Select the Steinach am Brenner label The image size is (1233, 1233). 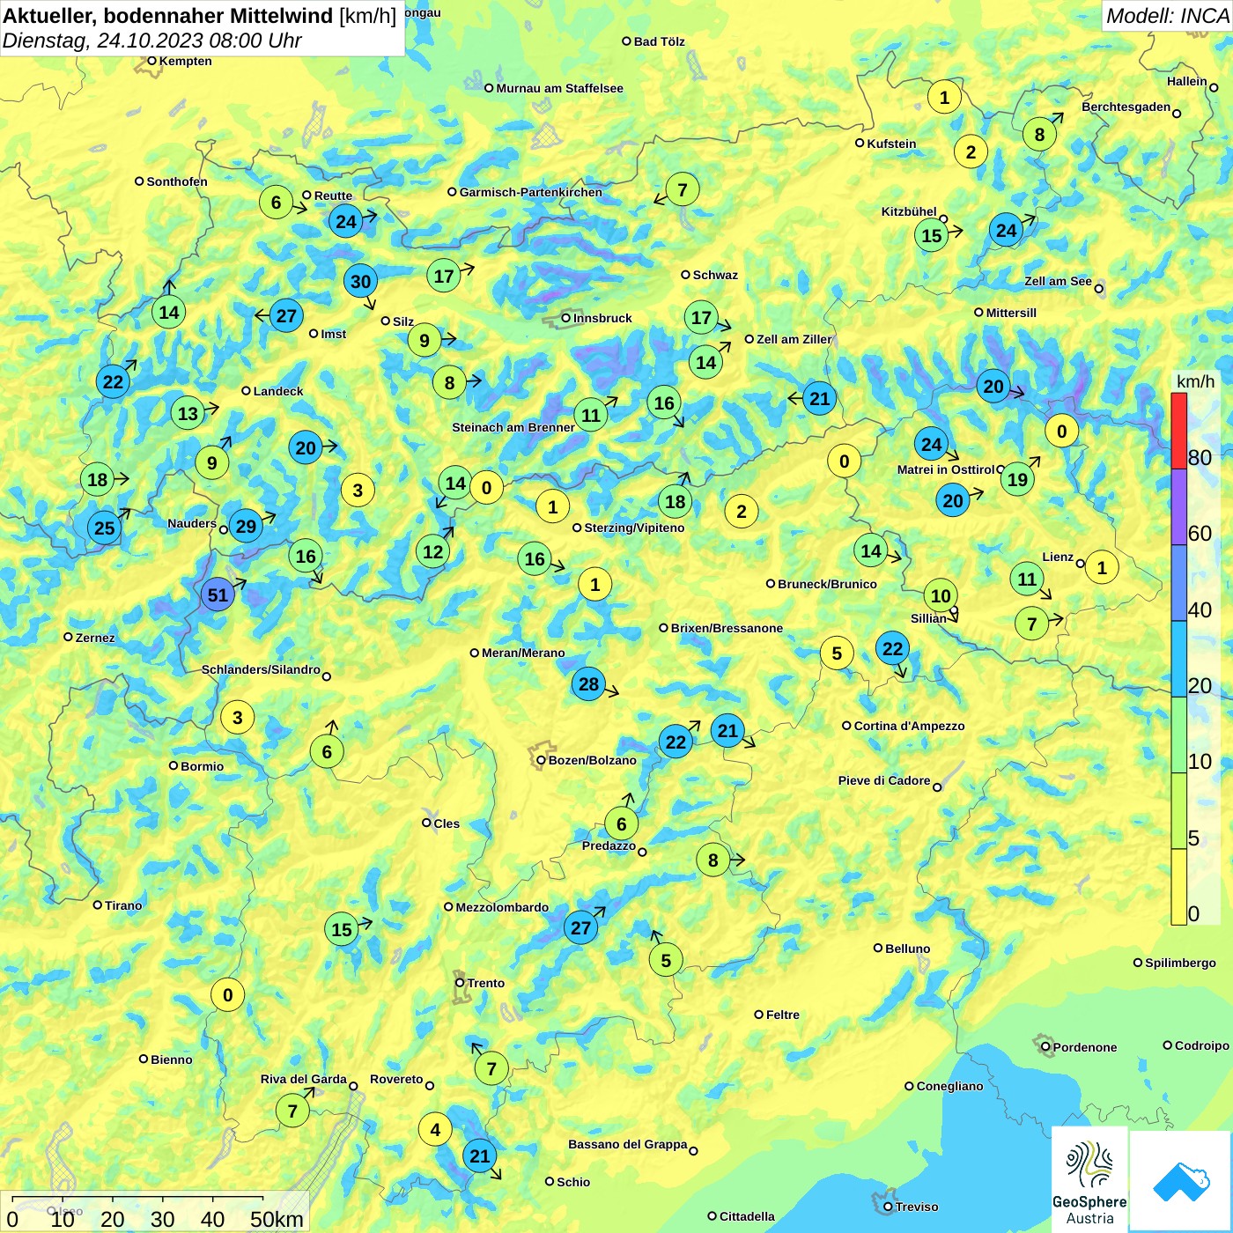[513, 427]
